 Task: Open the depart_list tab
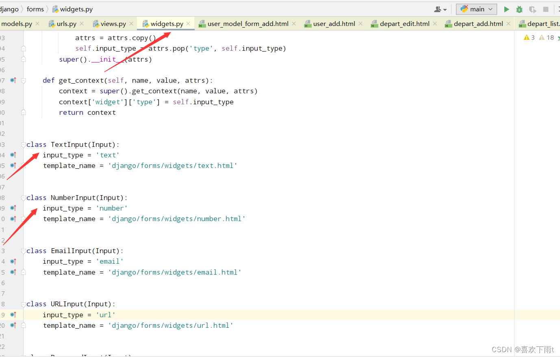pos(539,24)
